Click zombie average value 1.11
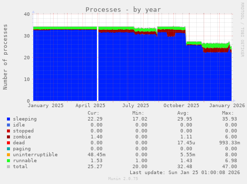This screenshot has width=247, height=184. [186, 137]
